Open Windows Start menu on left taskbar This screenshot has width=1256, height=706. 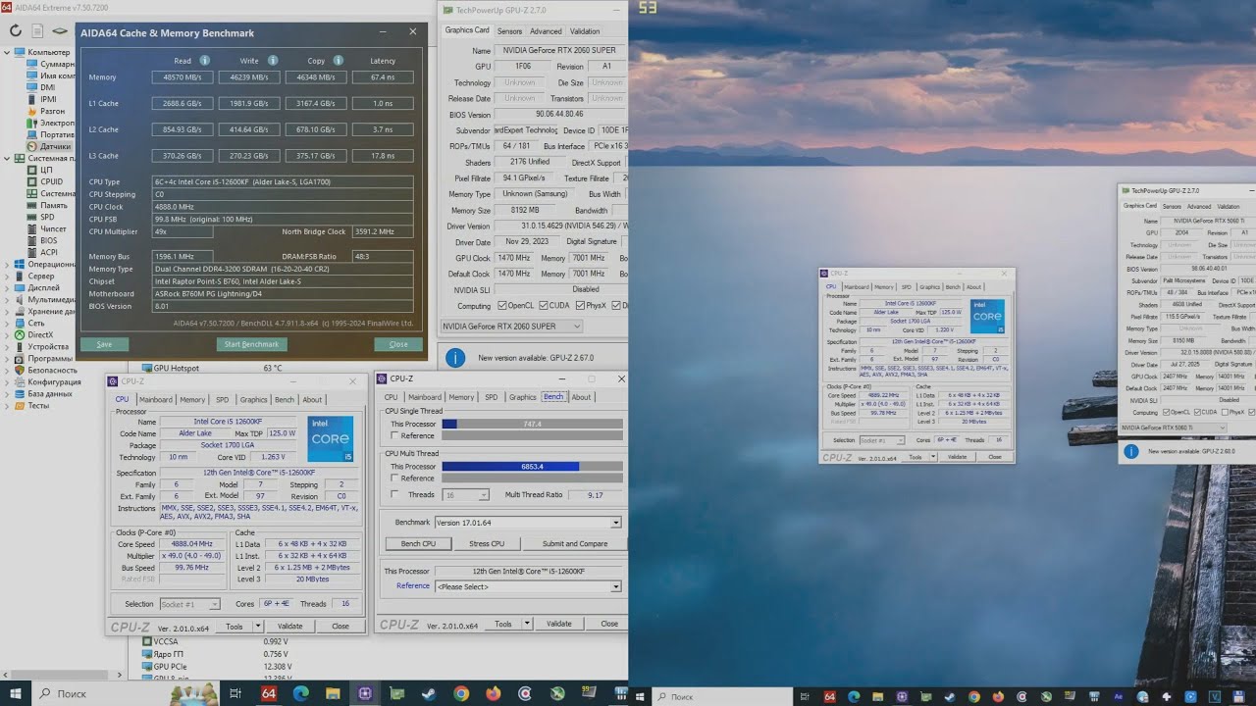16,693
